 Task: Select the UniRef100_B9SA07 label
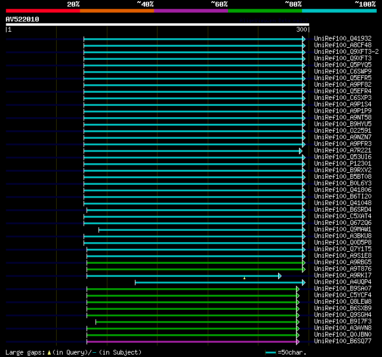tap(343, 289)
